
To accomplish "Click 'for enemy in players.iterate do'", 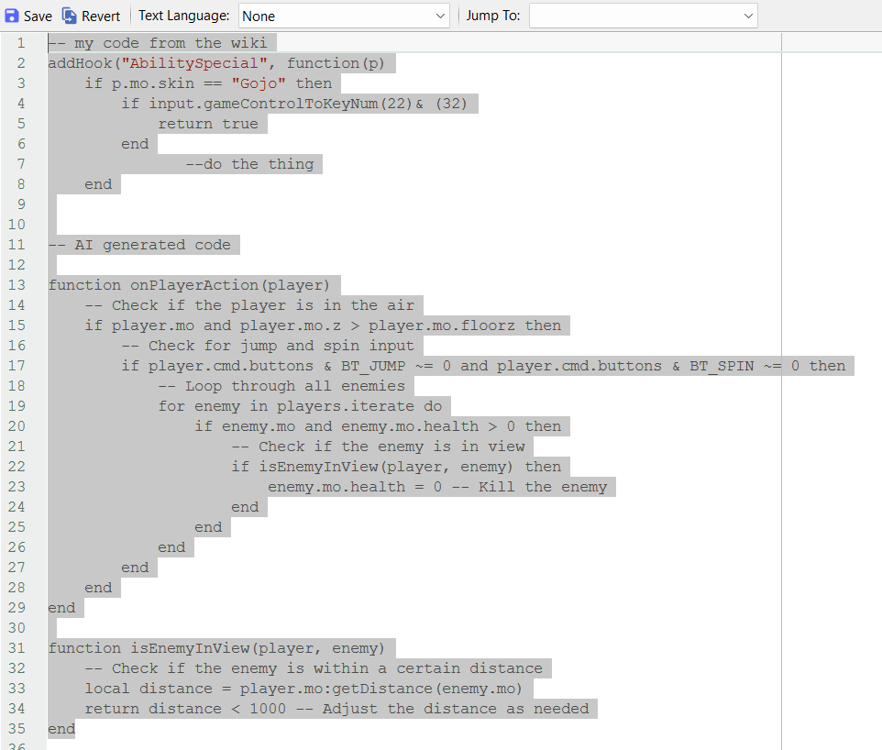I will coord(300,407).
